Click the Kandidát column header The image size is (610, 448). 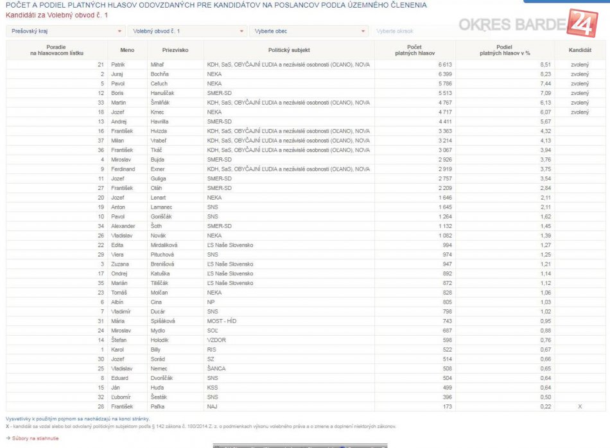pos(580,50)
